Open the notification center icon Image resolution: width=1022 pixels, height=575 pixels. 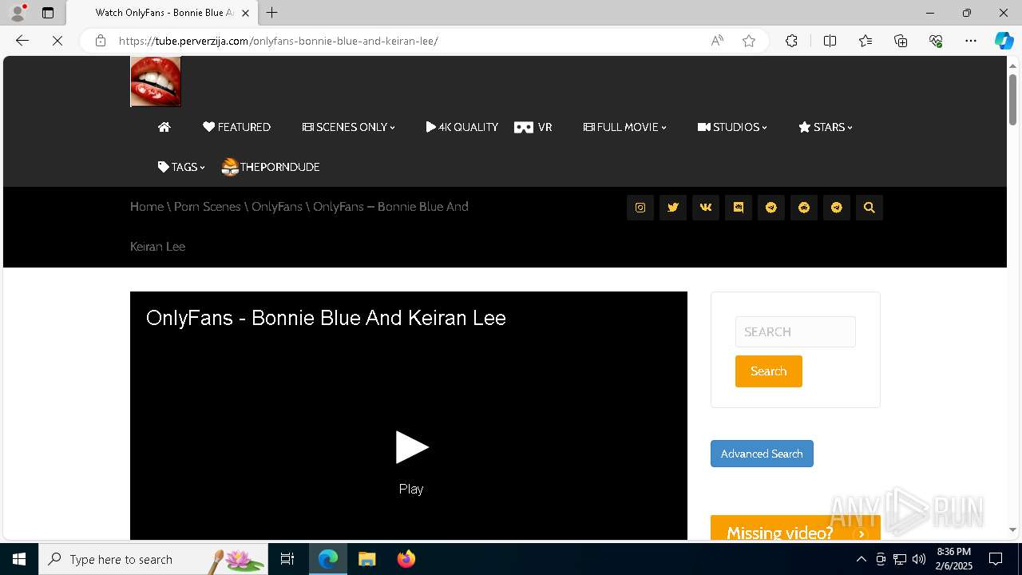tap(996, 559)
